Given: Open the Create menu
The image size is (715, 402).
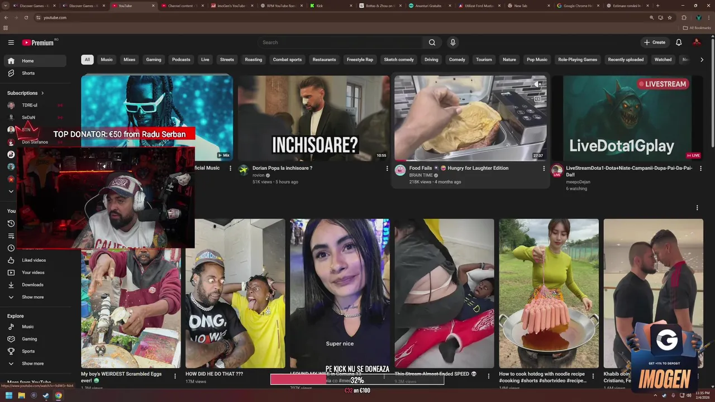Looking at the screenshot, I should [x=655, y=42].
